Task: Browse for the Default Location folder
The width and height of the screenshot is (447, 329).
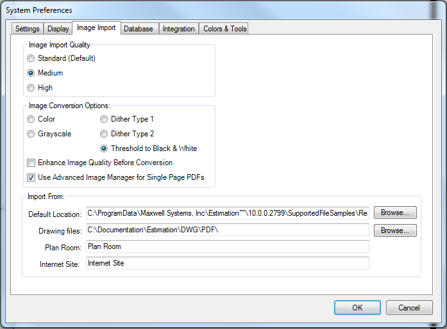Action: [395, 213]
